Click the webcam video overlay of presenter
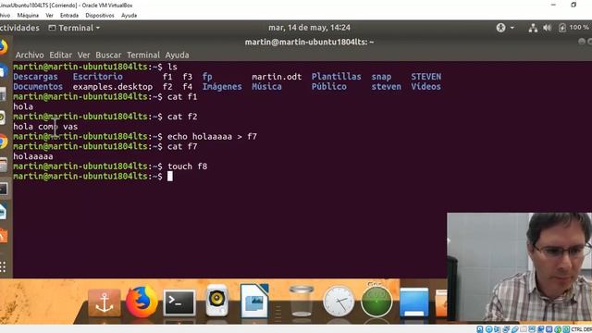Viewport: 592px width, 333px height. [520, 267]
